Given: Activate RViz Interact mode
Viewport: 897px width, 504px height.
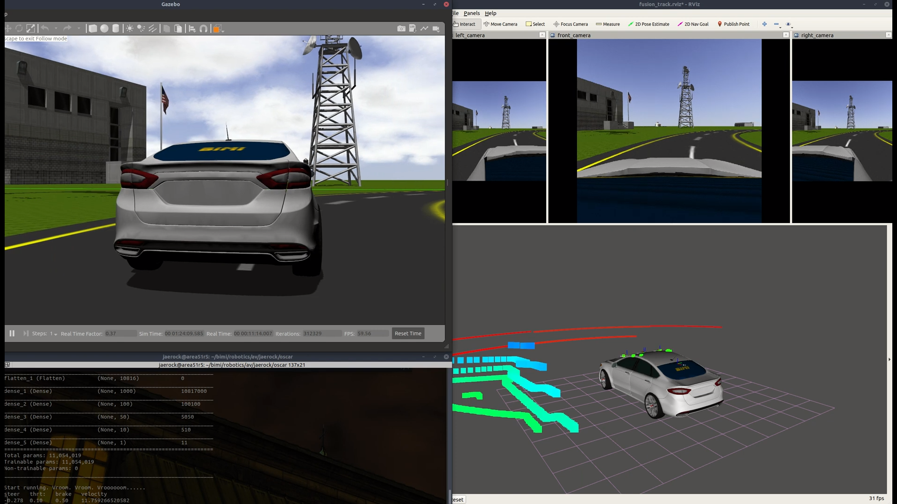Looking at the screenshot, I should coord(464,24).
